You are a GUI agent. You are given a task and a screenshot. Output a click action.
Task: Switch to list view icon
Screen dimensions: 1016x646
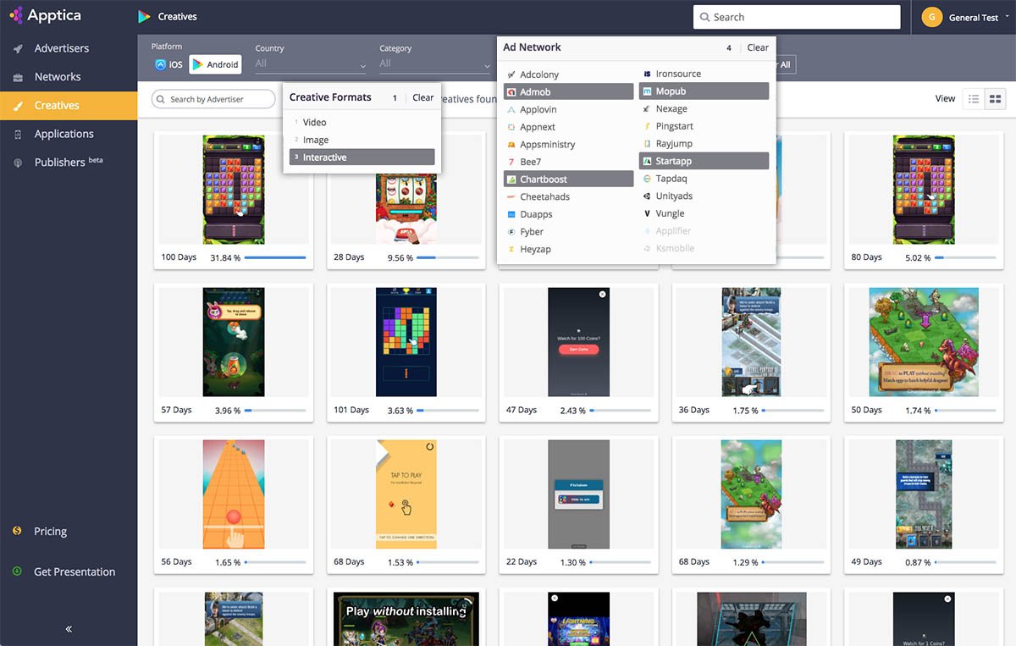974,99
